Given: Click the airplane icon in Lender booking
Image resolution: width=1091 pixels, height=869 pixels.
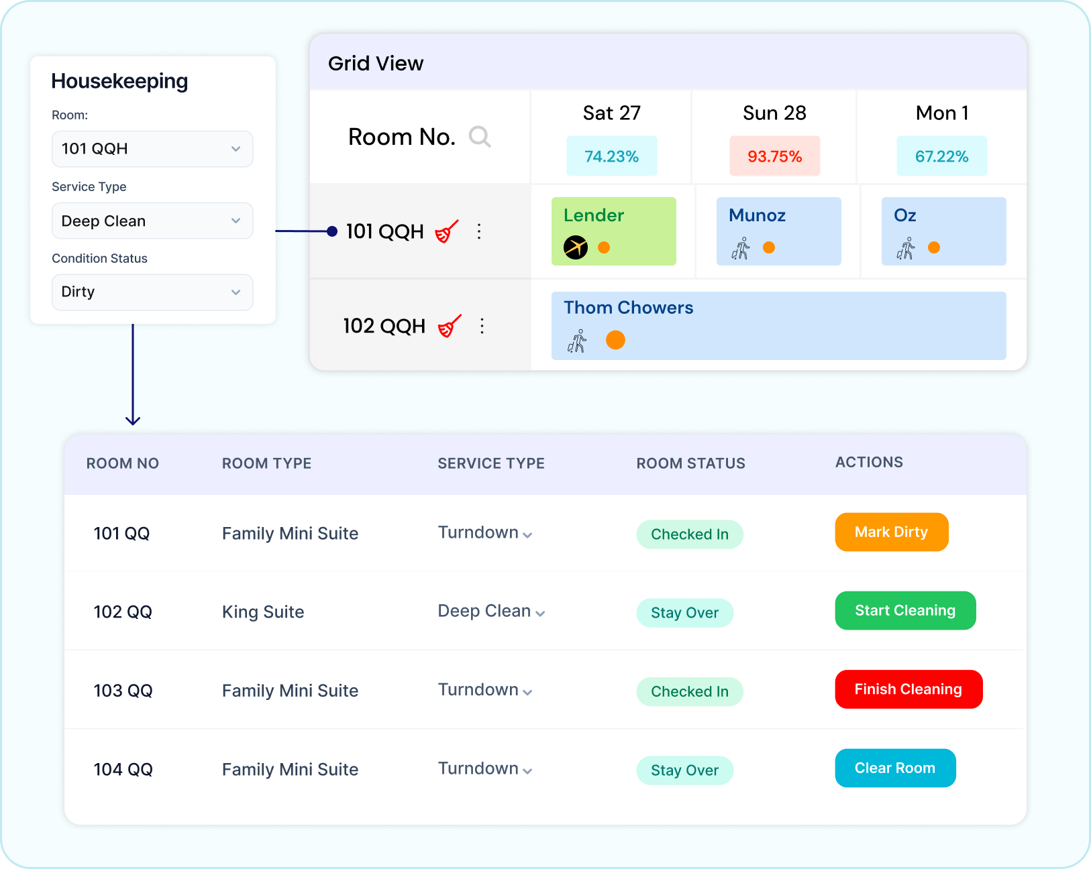Looking at the screenshot, I should tap(576, 247).
